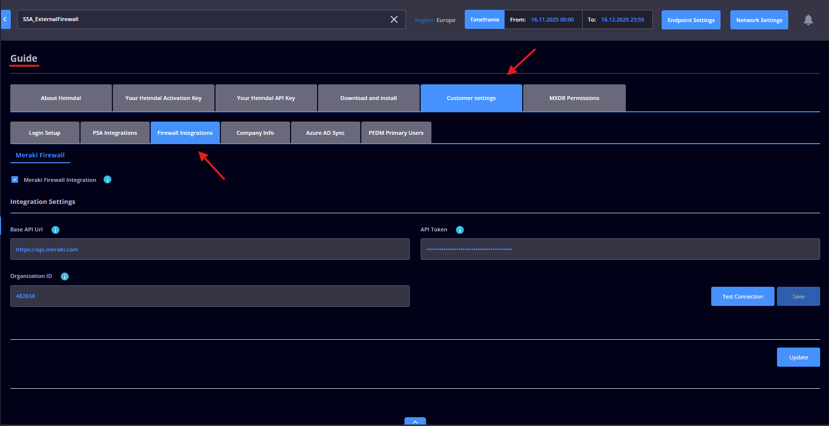The height and width of the screenshot is (426, 829).
Task: Select the Customer settings tab
Action: tap(471, 98)
